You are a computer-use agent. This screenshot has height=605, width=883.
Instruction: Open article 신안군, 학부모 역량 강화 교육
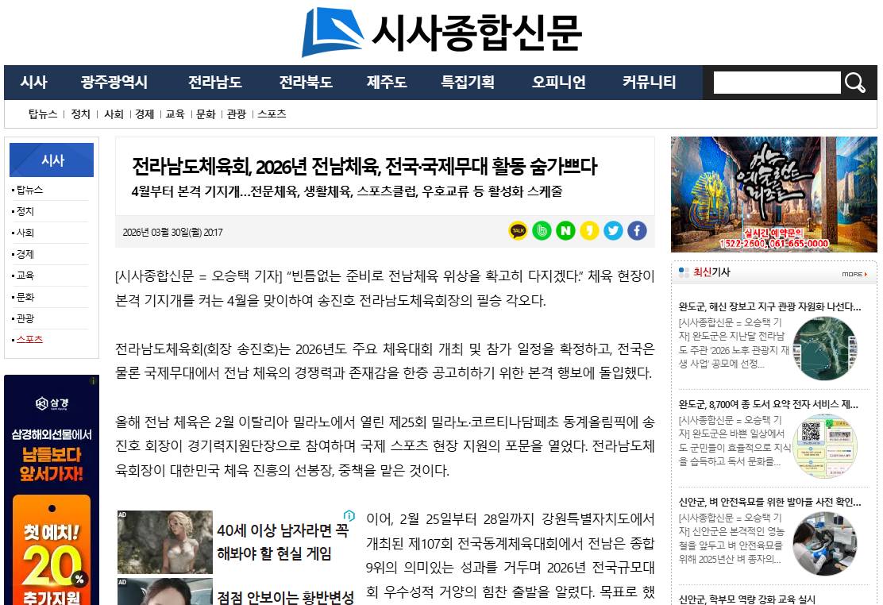point(747,599)
